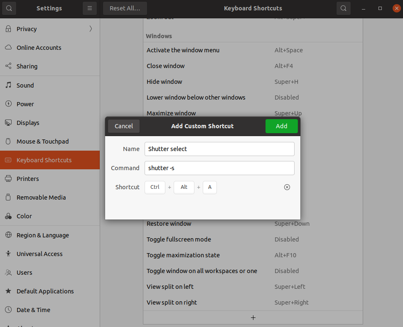This screenshot has height=327, width=403.
Task: Click the Alt key in shortcut
Action: [184, 188]
